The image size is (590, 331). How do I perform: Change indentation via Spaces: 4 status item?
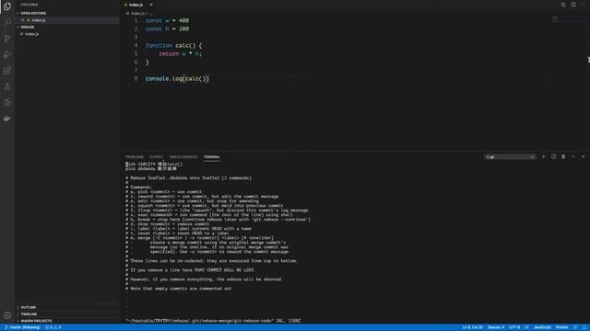point(496,327)
